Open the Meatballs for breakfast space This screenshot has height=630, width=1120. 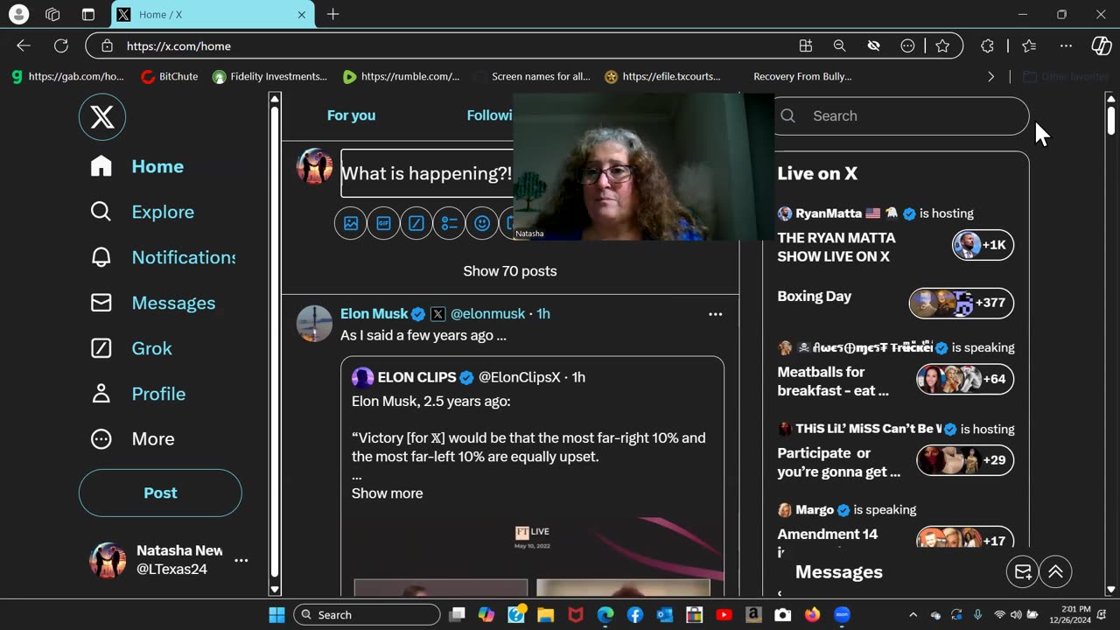point(833,381)
